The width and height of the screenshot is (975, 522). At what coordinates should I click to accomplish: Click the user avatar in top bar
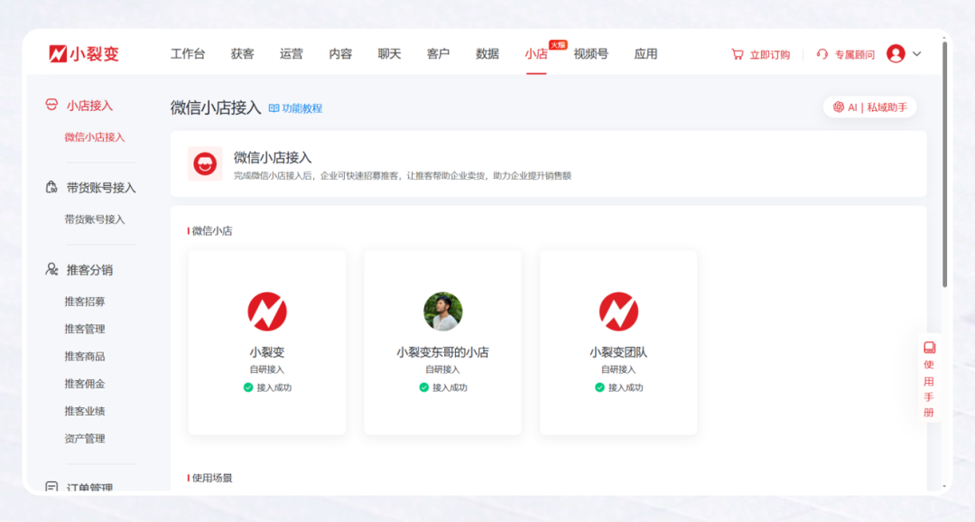[x=896, y=53]
